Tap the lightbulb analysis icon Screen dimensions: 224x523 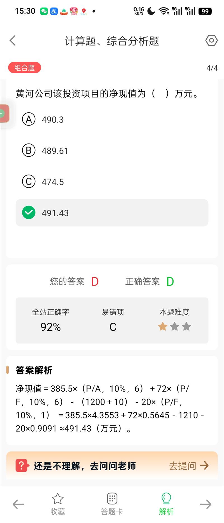(166, 499)
